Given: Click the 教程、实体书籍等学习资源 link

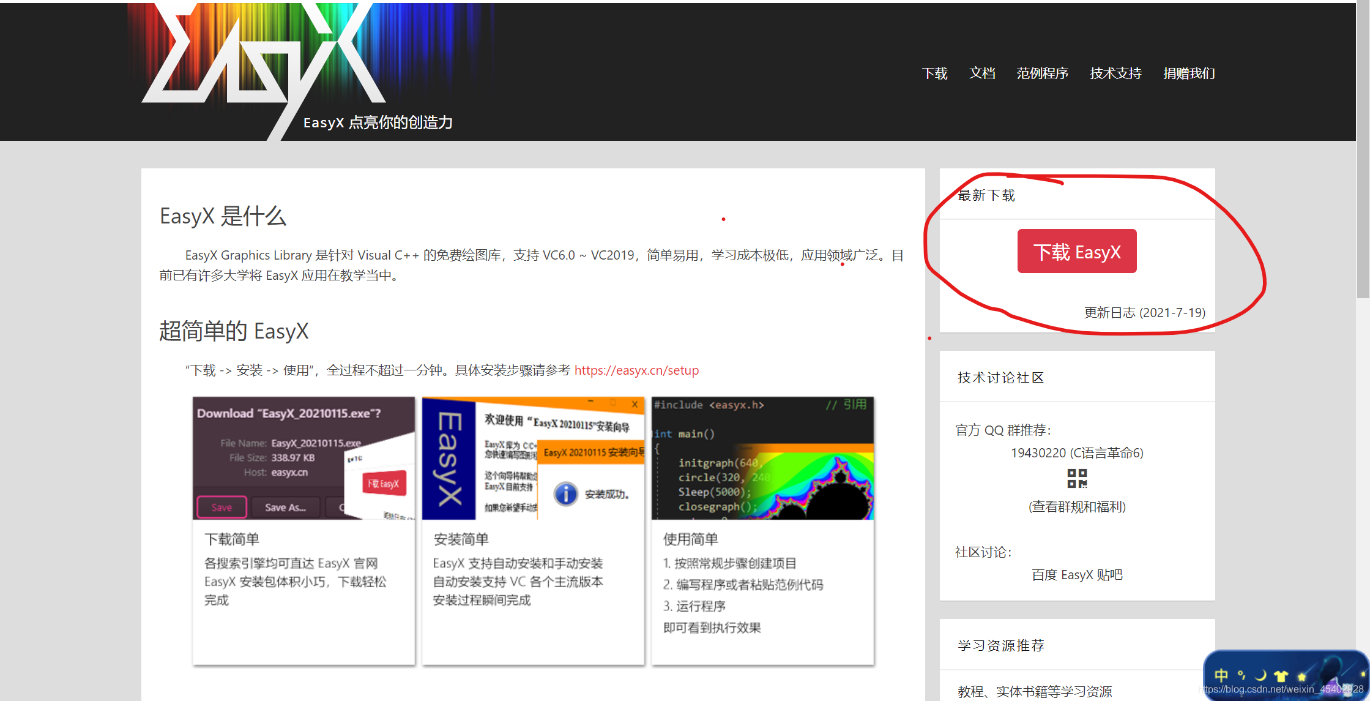Looking at the screenshot, I should [1035, 692].
